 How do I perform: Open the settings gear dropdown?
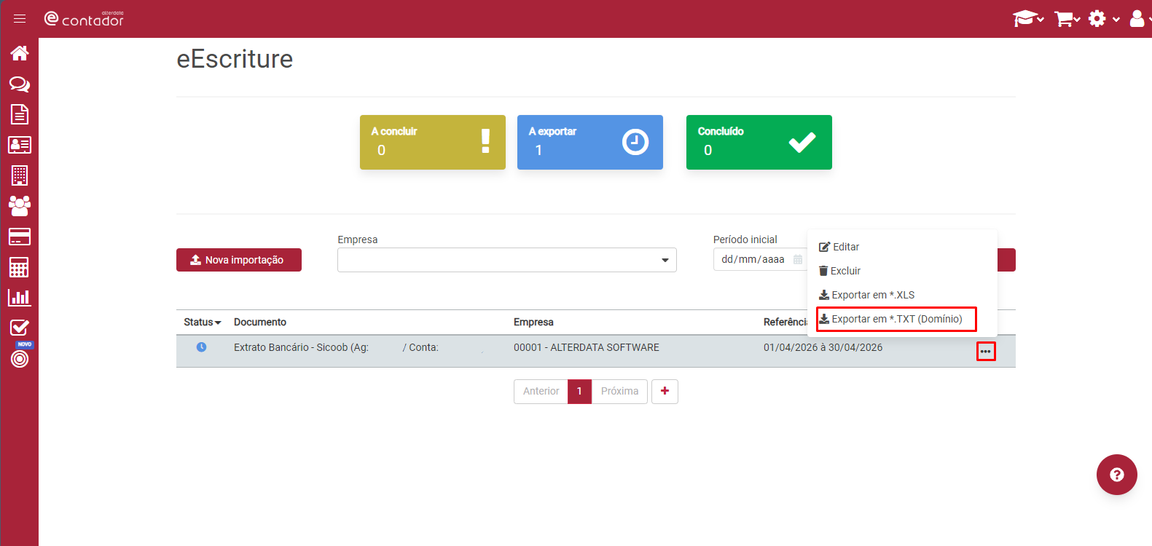1103,19
